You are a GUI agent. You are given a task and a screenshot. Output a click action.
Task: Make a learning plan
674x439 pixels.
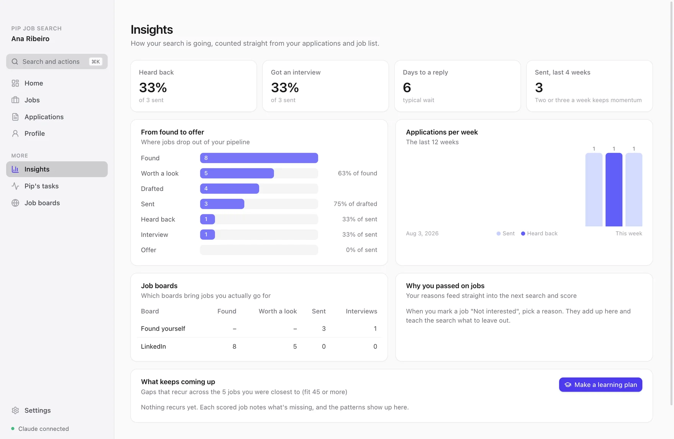(x=600, y=385)
